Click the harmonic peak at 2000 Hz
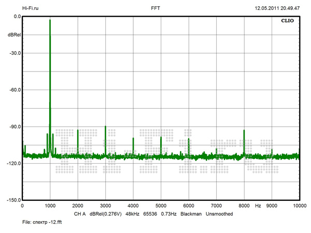The width and height of the screenshot is (311, 233). coord(78,131)
